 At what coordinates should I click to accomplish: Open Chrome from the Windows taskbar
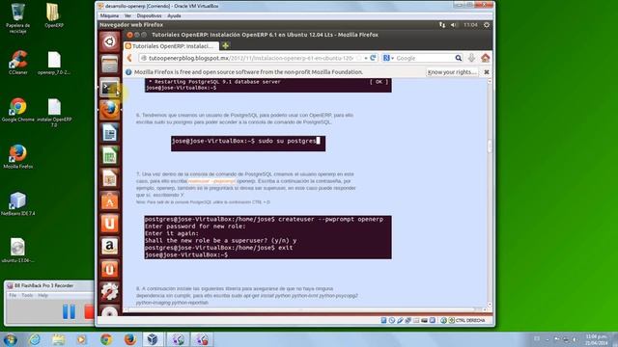pos(105,339)
